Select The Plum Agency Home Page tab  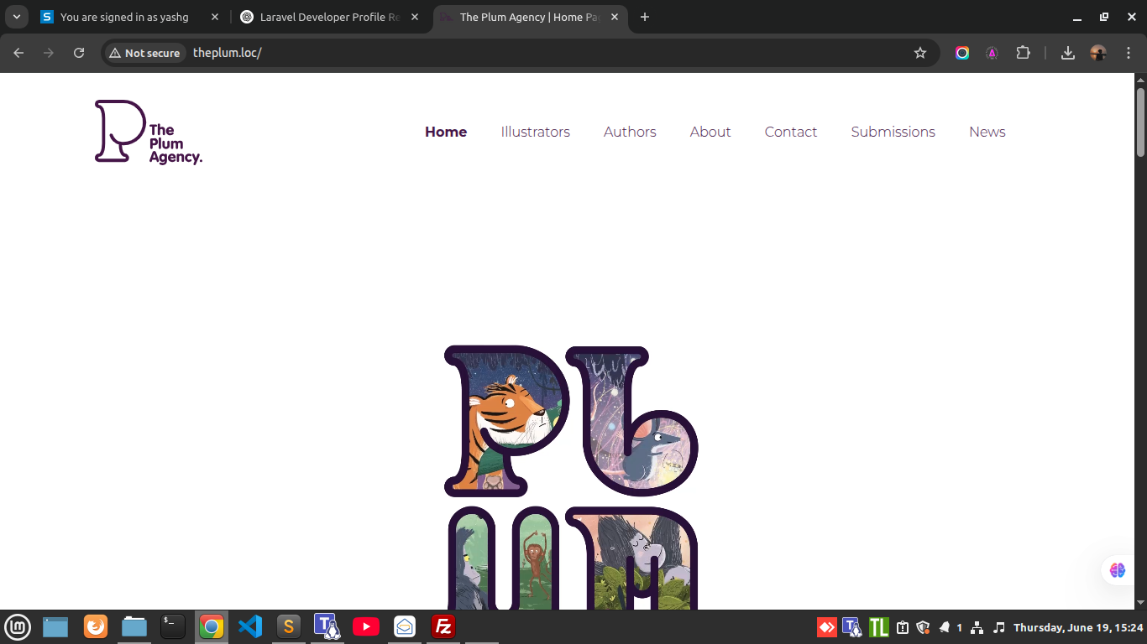click(x=529, y=17)
